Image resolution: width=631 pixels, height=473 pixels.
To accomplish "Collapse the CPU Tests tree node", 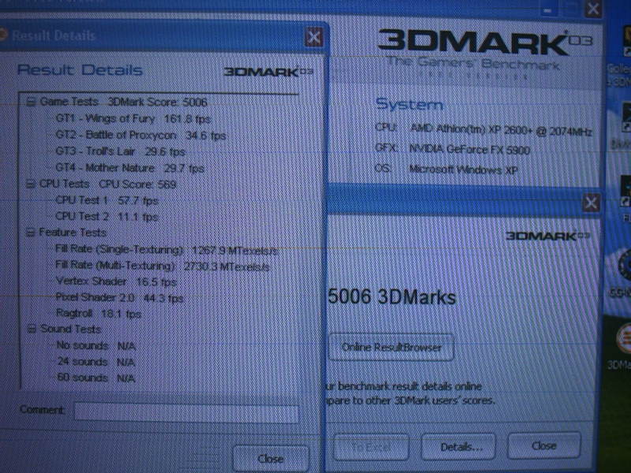I will 31,184.
